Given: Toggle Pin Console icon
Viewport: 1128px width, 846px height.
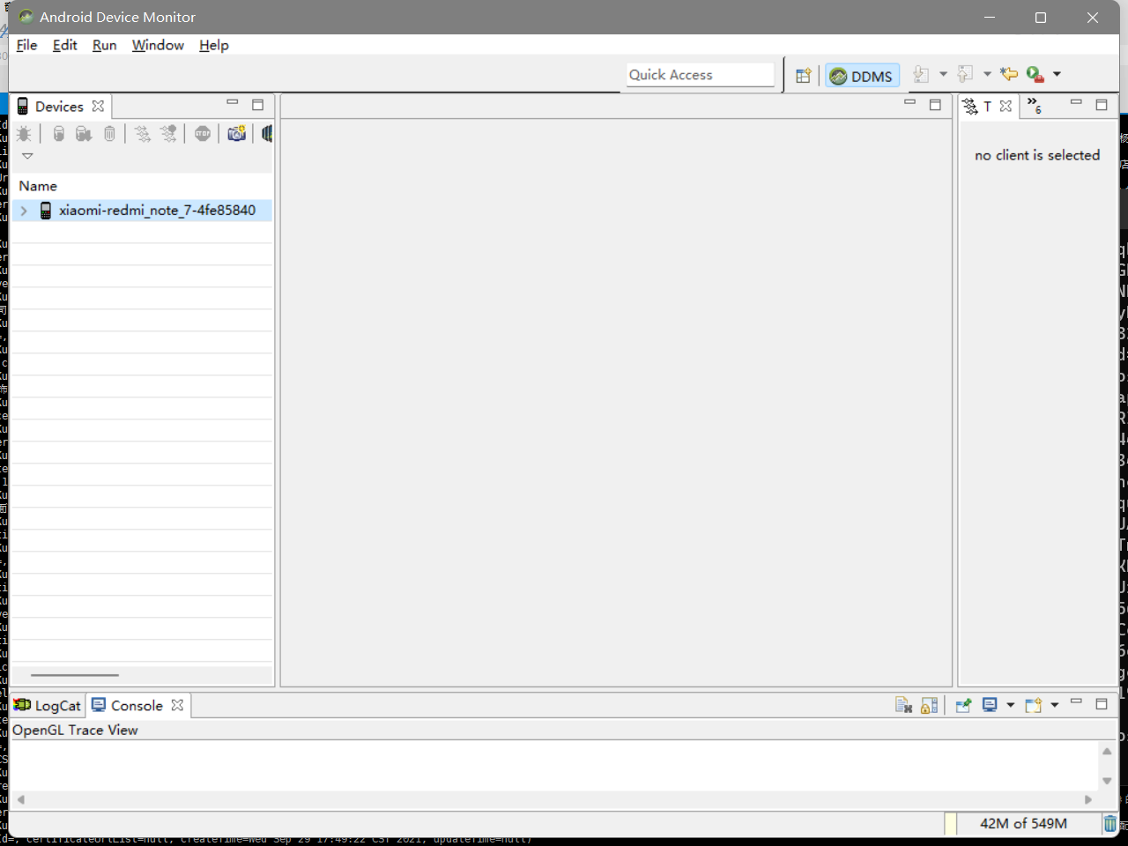Looking at the screenshot, I should pyautogui.click(x=963, y=705).
